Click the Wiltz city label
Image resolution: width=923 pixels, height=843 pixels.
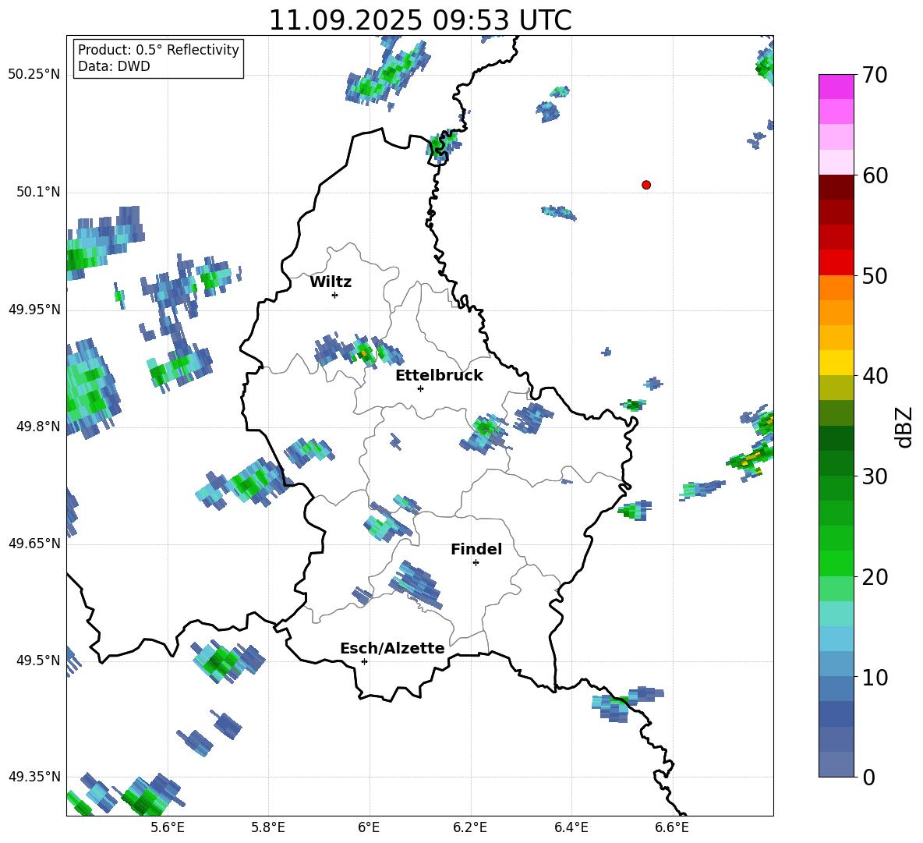pos(331,282)
